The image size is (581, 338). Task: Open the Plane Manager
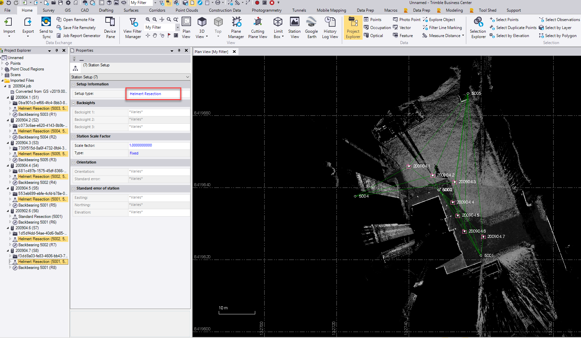(236, 27)
